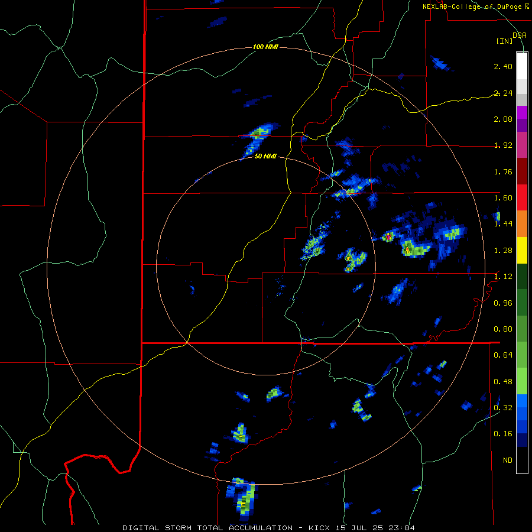
Task: Click the white top color legend swatch
Action: coord(522,66)
